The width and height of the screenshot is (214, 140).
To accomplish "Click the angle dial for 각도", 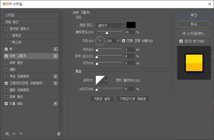I will 100,41.
